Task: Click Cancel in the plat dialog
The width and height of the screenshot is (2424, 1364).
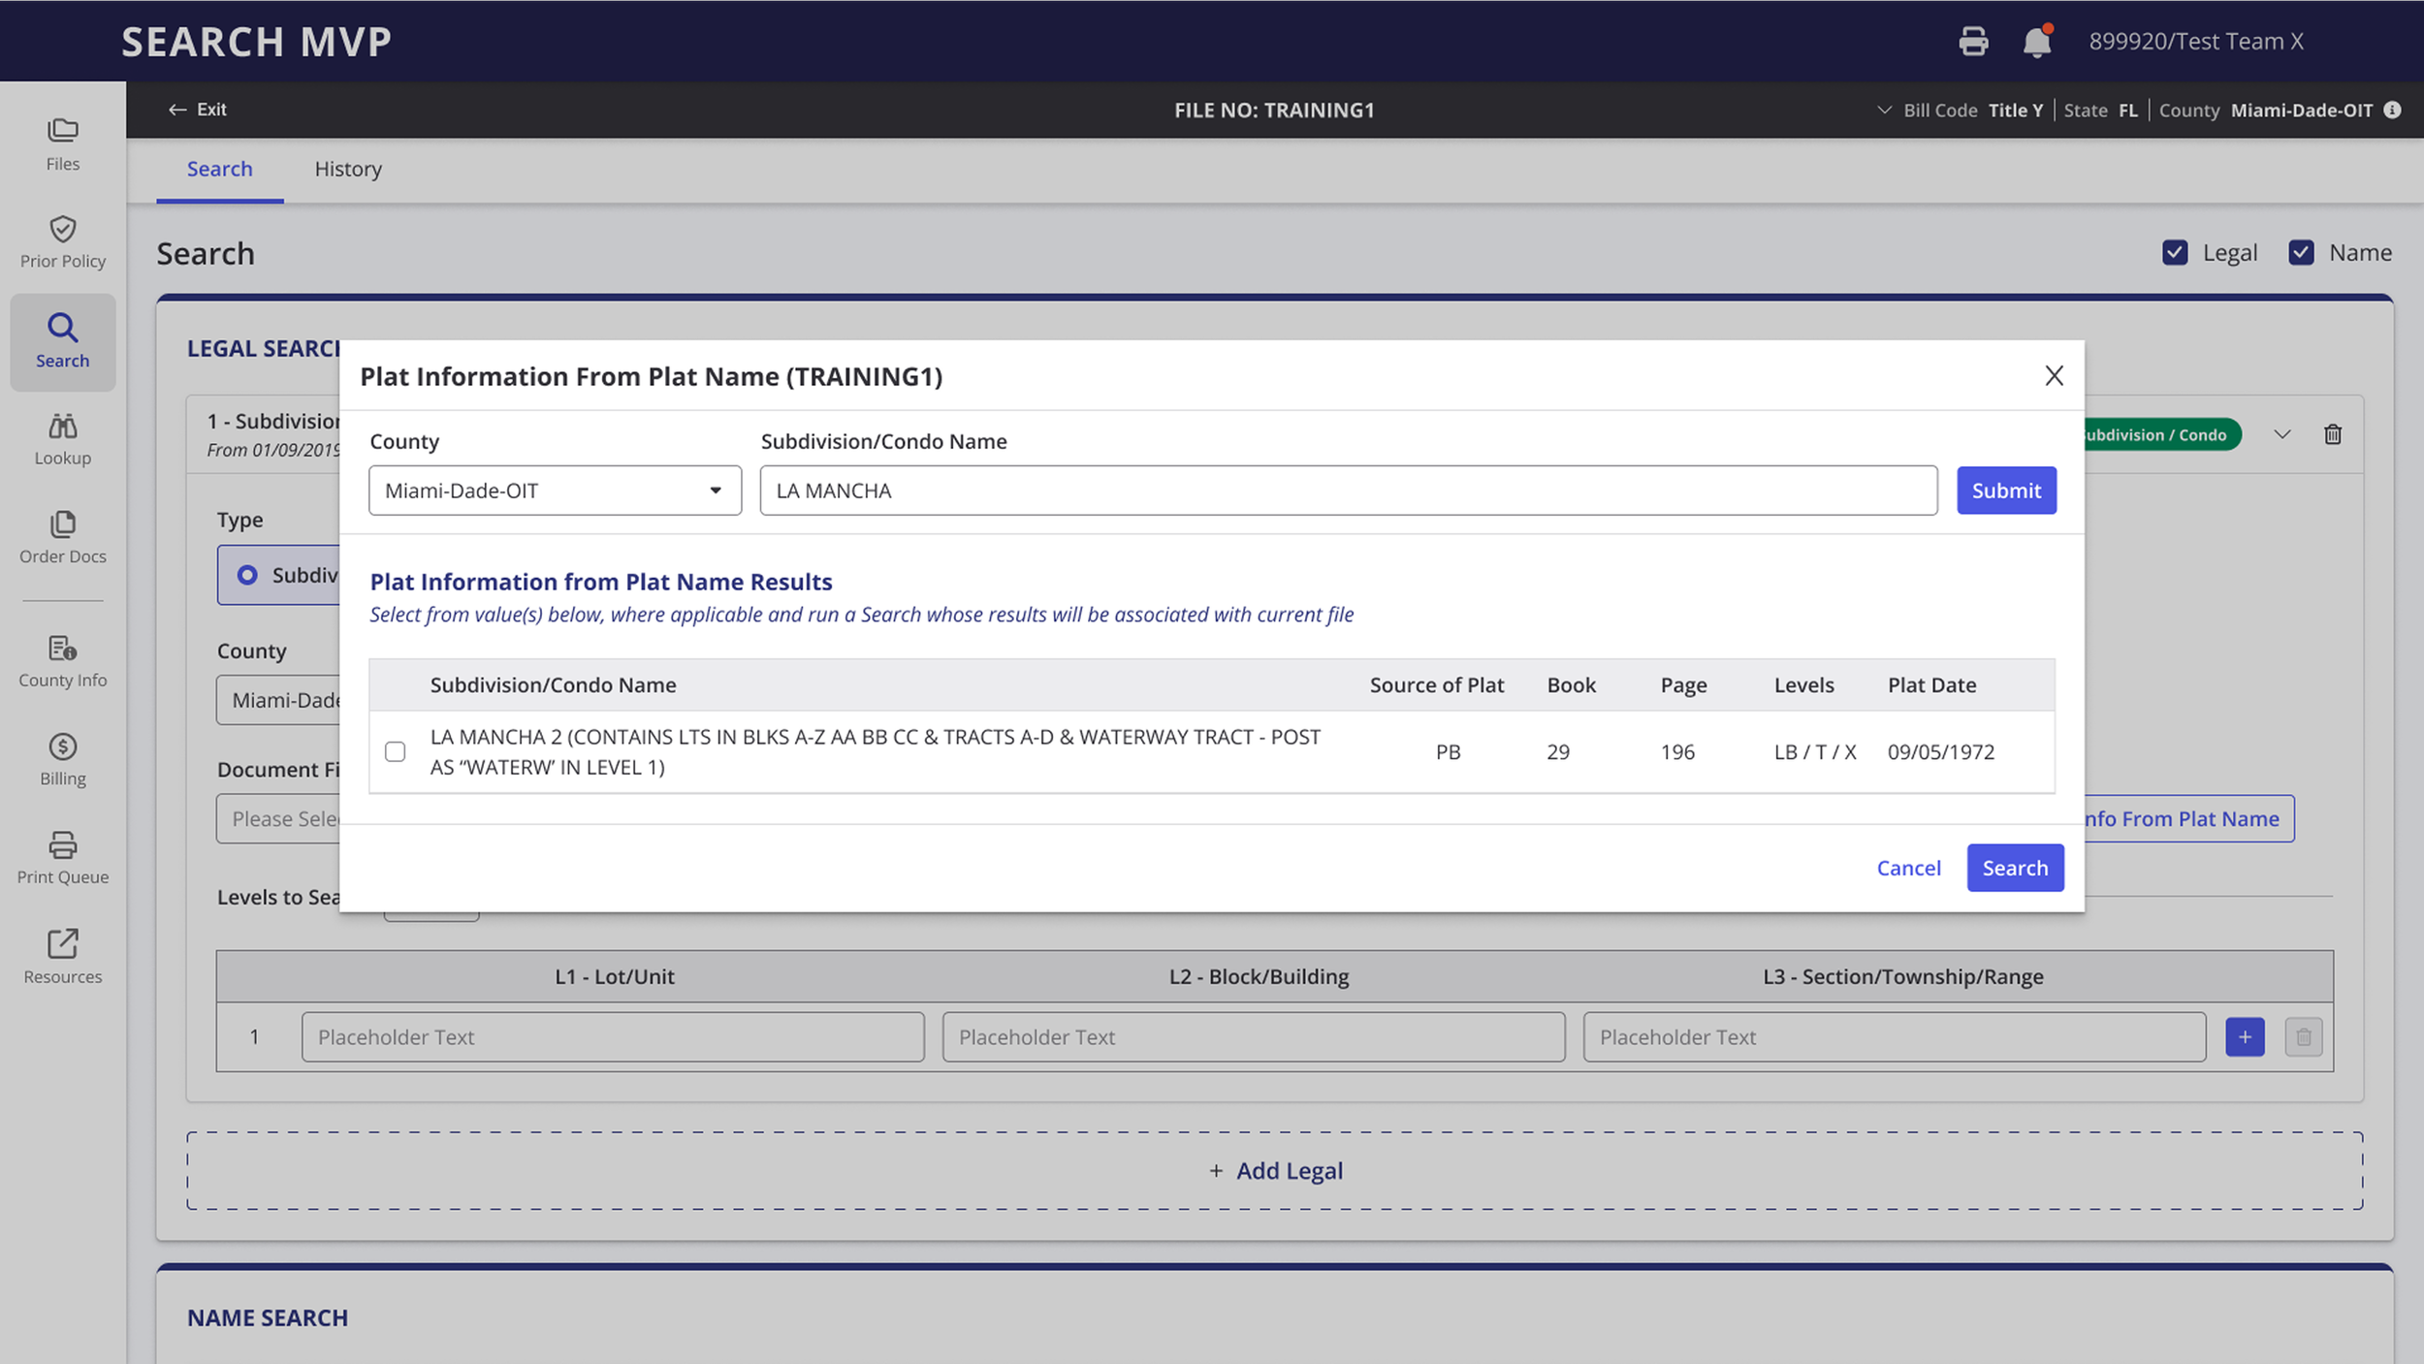Action: (1907, 869)
